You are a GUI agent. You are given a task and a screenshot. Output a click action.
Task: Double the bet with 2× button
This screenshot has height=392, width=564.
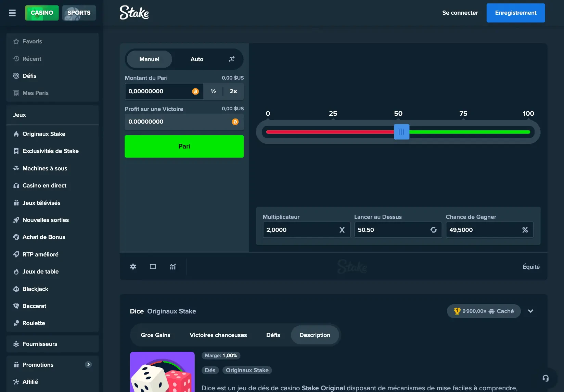233,91
